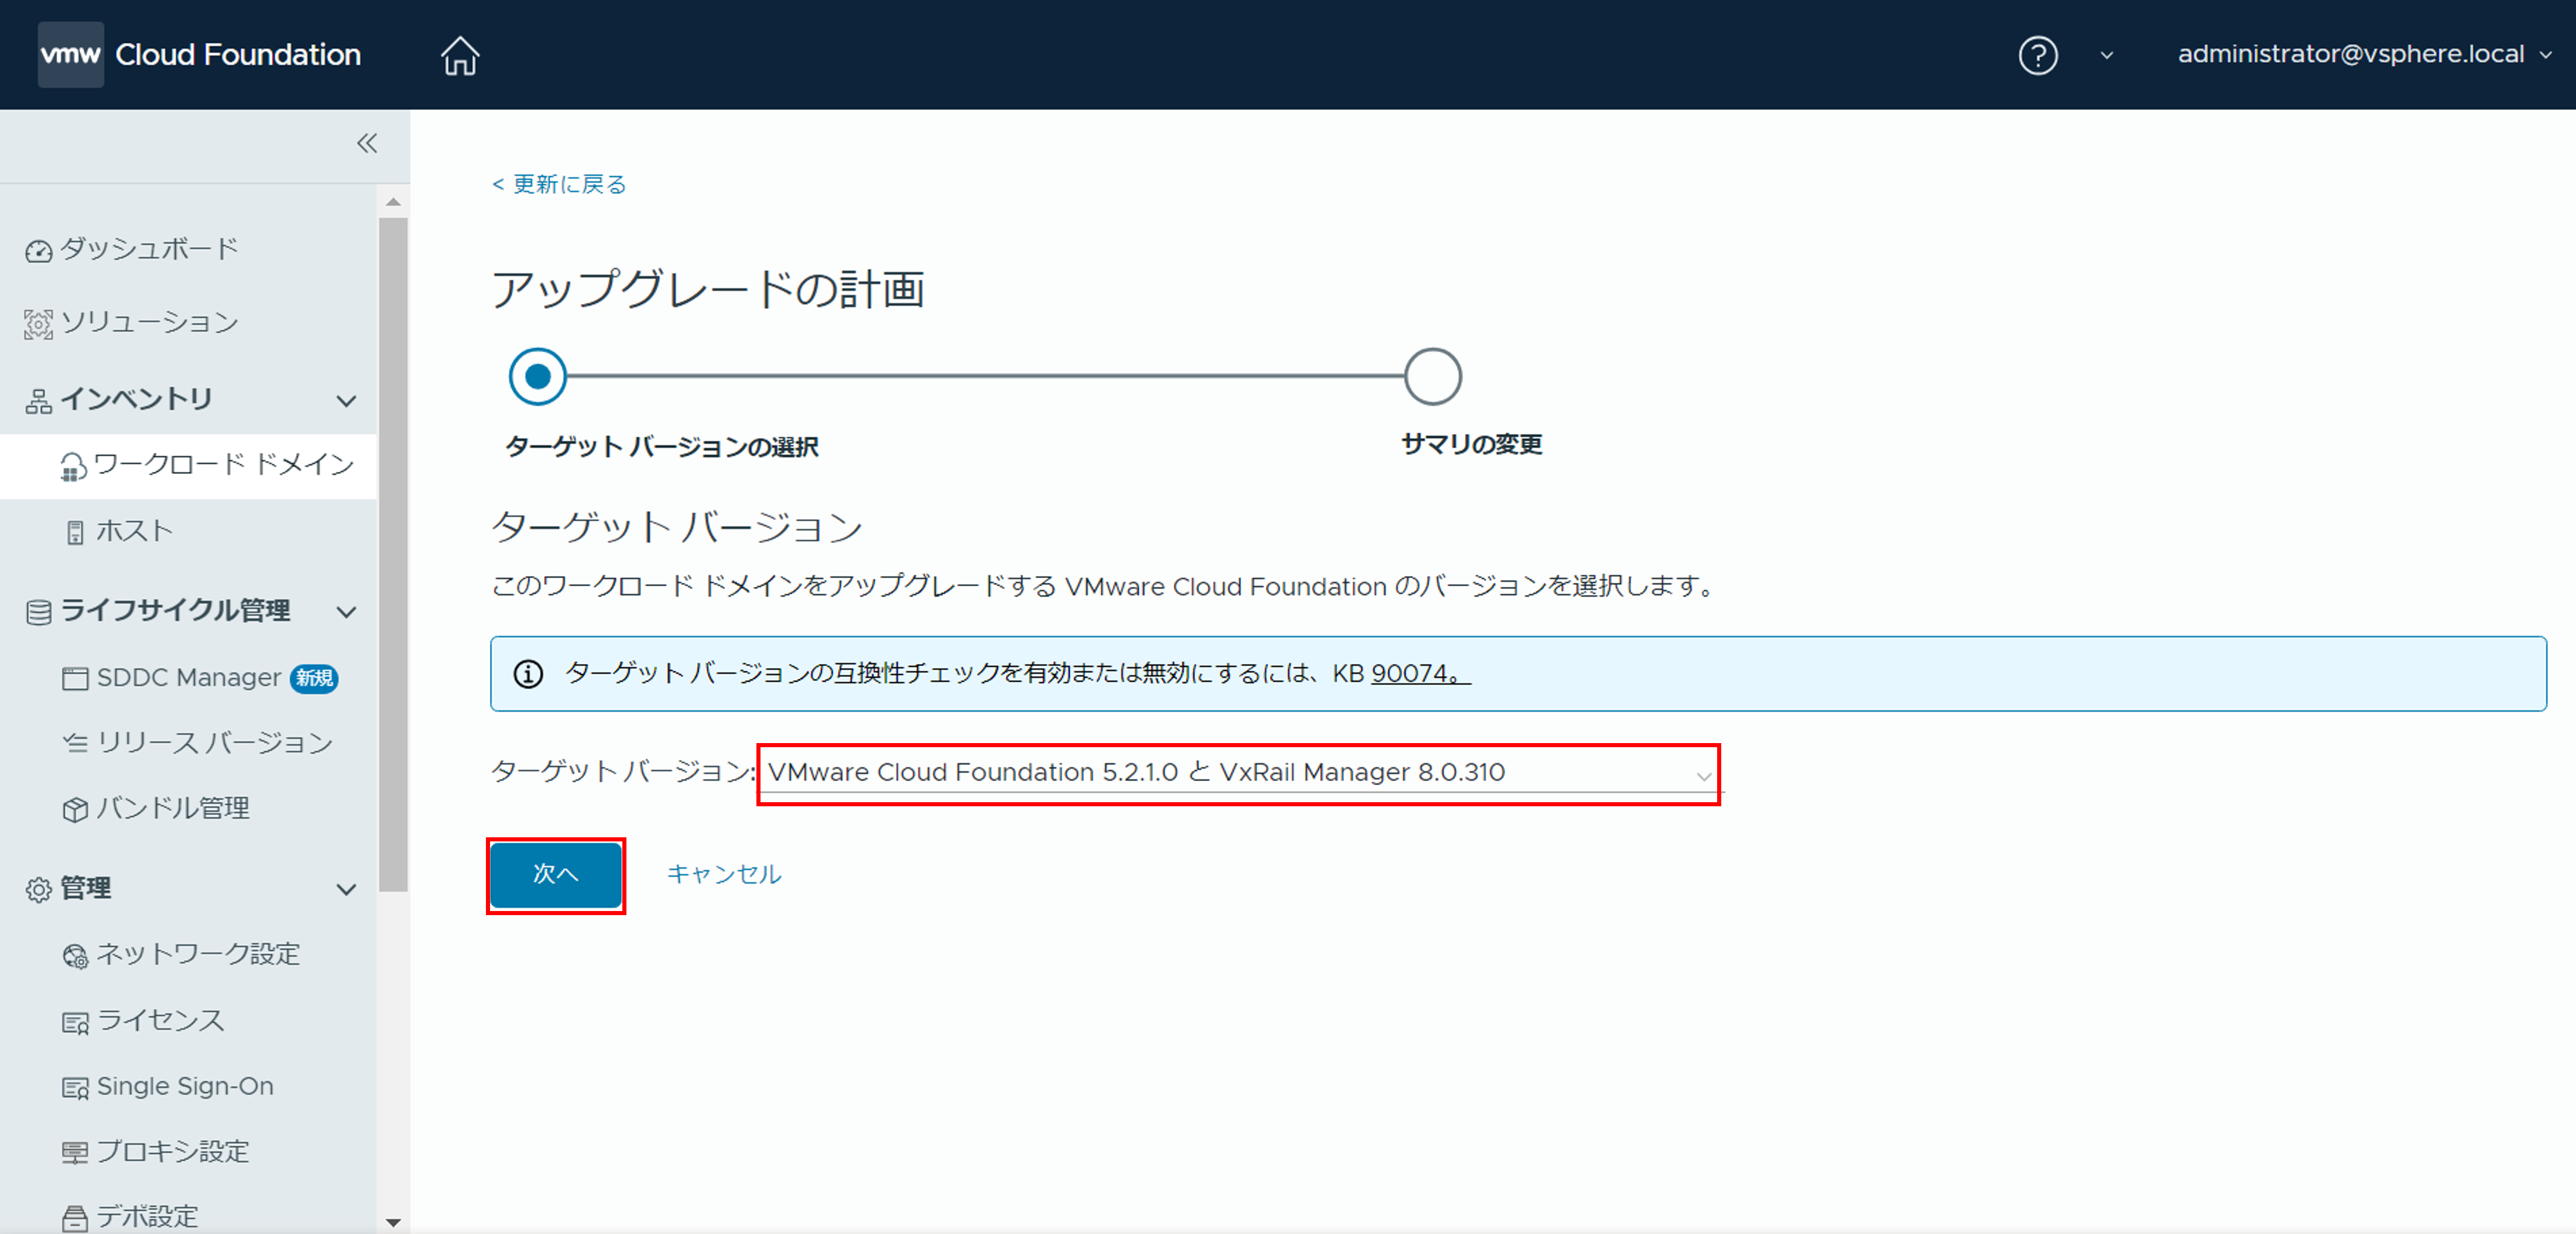The image size is (2576, 1234).
Task: Click the 管理 gear icon
Action: point(38,889)
